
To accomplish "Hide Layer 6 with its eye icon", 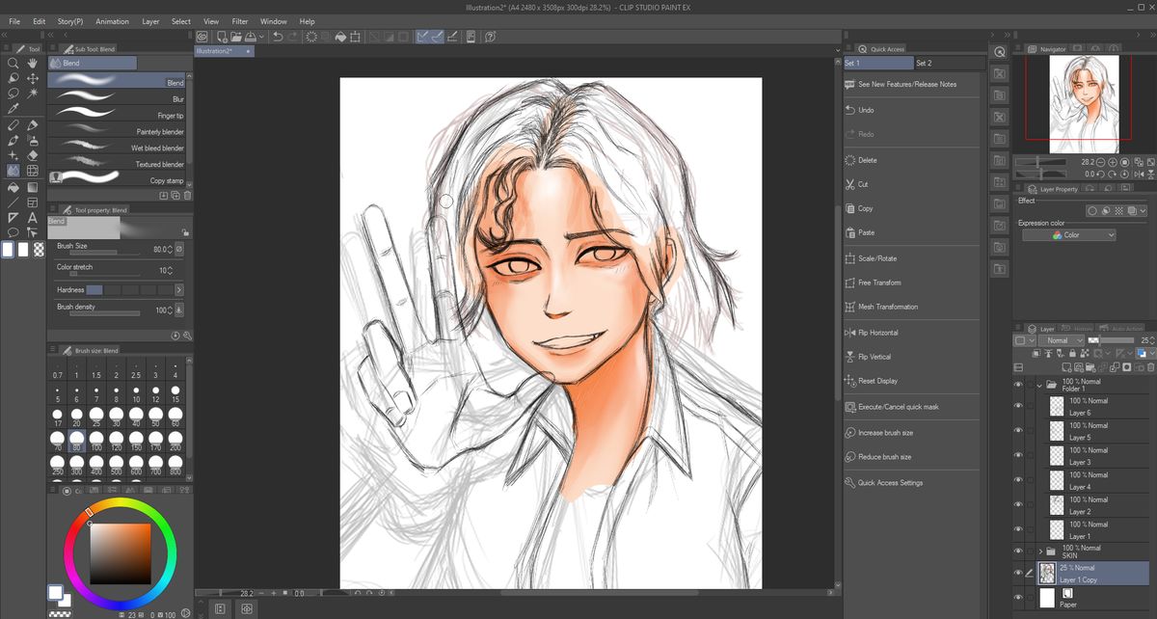I will click(x=1018, y=407).
